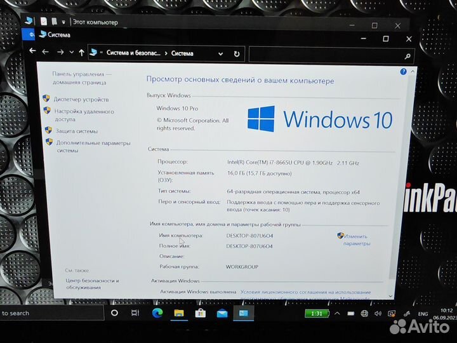This screenshot has height=343, width=457.
Task: Click scroll up arrow in system panel
Action: 413,71
